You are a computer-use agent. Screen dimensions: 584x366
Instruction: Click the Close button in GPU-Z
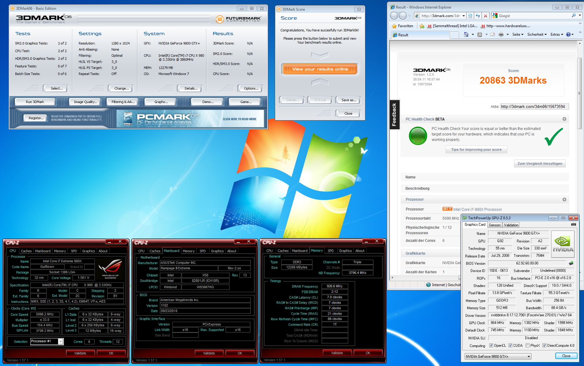point(566,356)
